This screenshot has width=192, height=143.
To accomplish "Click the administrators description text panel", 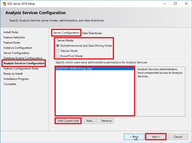I will click(161, 92).
